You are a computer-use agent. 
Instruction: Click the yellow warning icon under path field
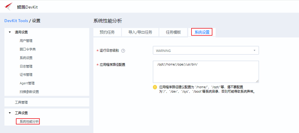(x=155, y=87)
